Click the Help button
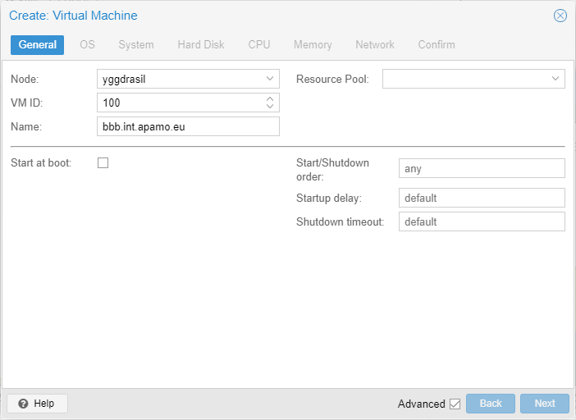Viewport: 576px width, 420px height. (x=37, y=404)
